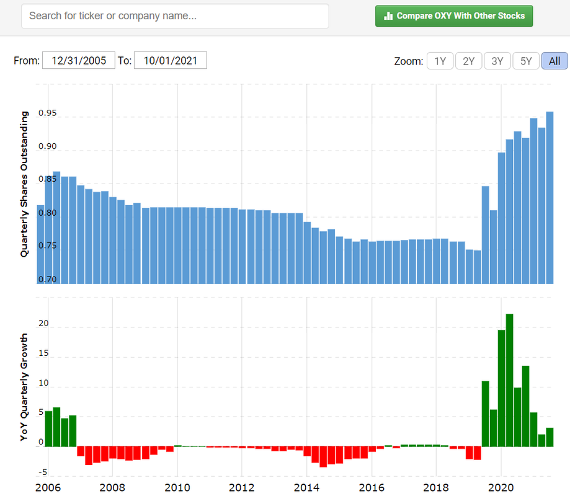Click the 2020 label on the x-axis
Screen dimensions: 570x496
point(501,488)
